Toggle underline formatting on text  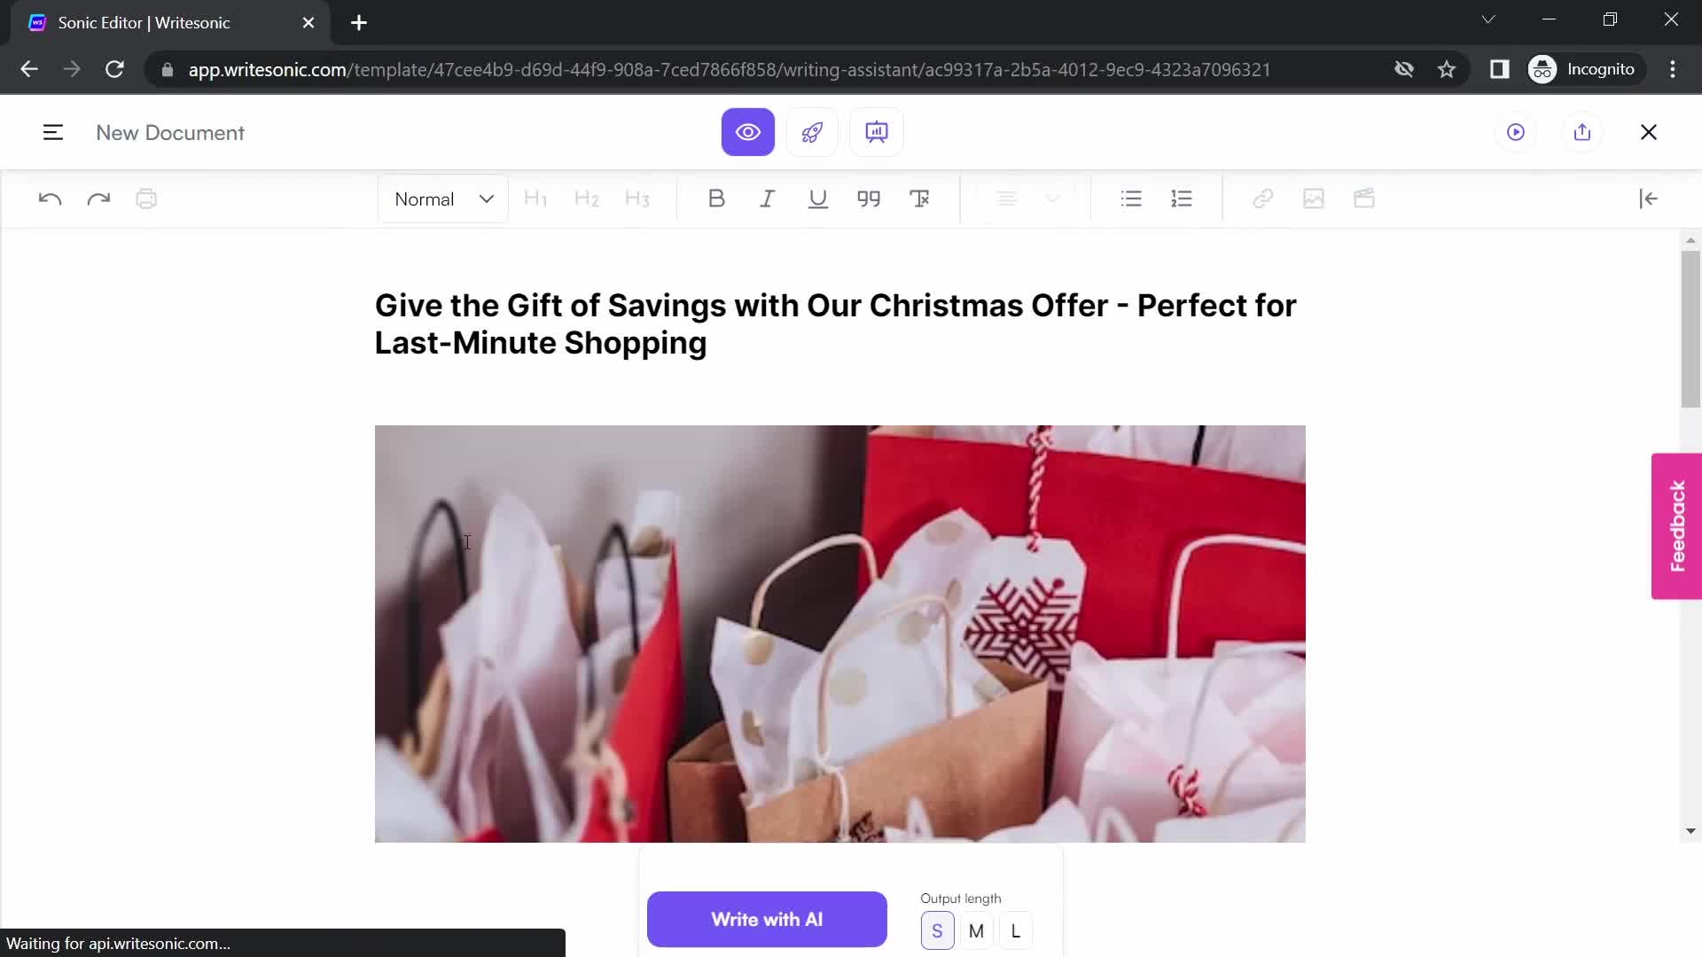[817, 198]
